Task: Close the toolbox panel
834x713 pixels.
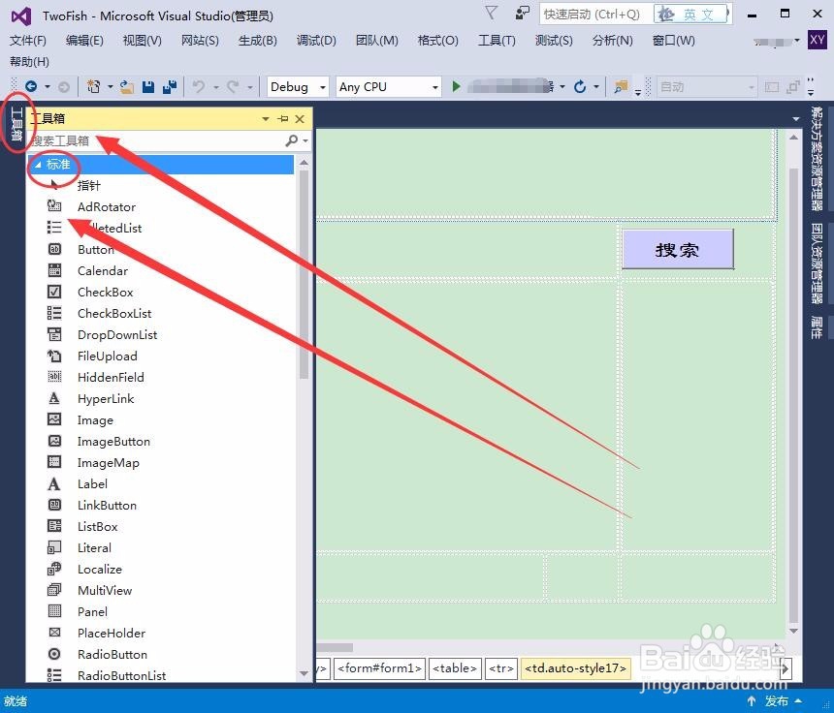Action: coord(300,119)
